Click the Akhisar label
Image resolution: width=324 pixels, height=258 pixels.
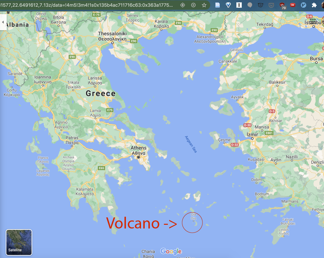click(x=275, y=120)
